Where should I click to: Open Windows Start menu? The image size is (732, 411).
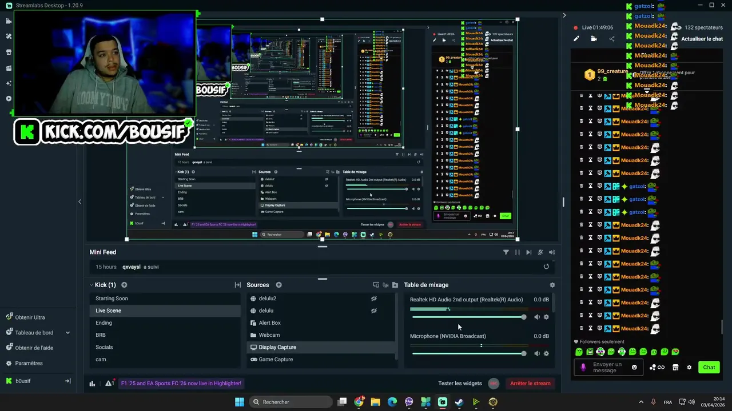click(x=240, y=402)
